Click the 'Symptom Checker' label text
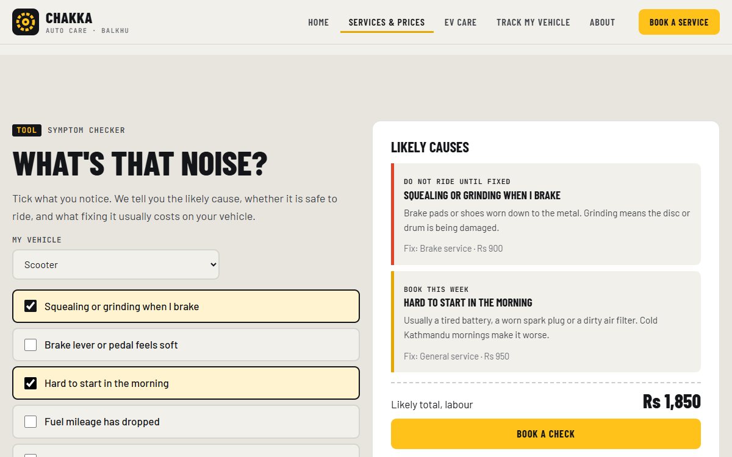 pyautogui.click(x=86, y=130)
